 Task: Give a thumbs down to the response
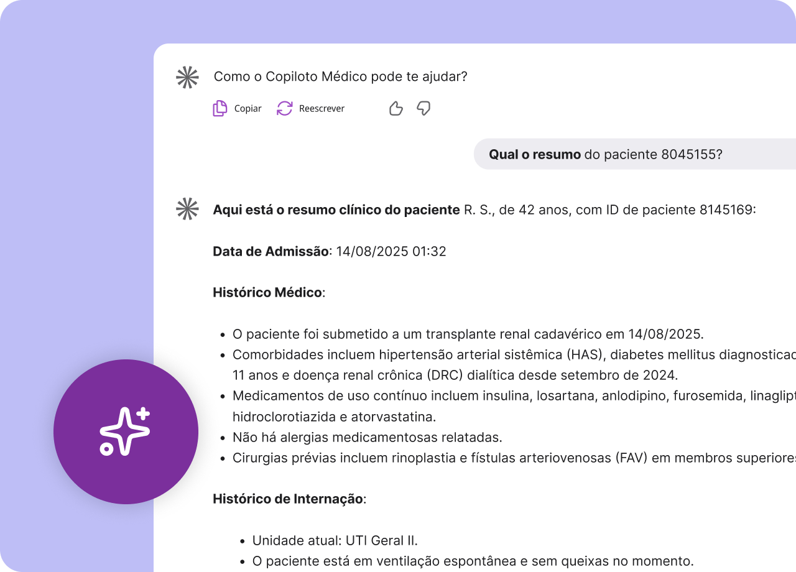[x=423, y=109]
